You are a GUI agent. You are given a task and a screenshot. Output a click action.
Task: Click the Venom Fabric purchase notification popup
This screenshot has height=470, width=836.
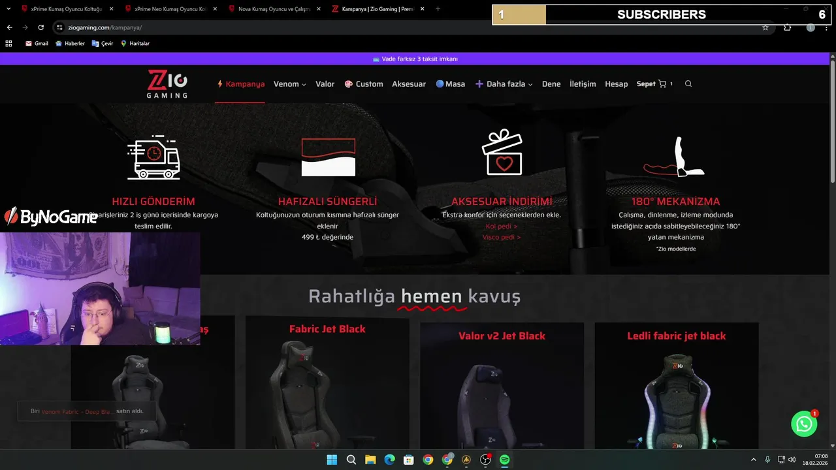[87, 411]
